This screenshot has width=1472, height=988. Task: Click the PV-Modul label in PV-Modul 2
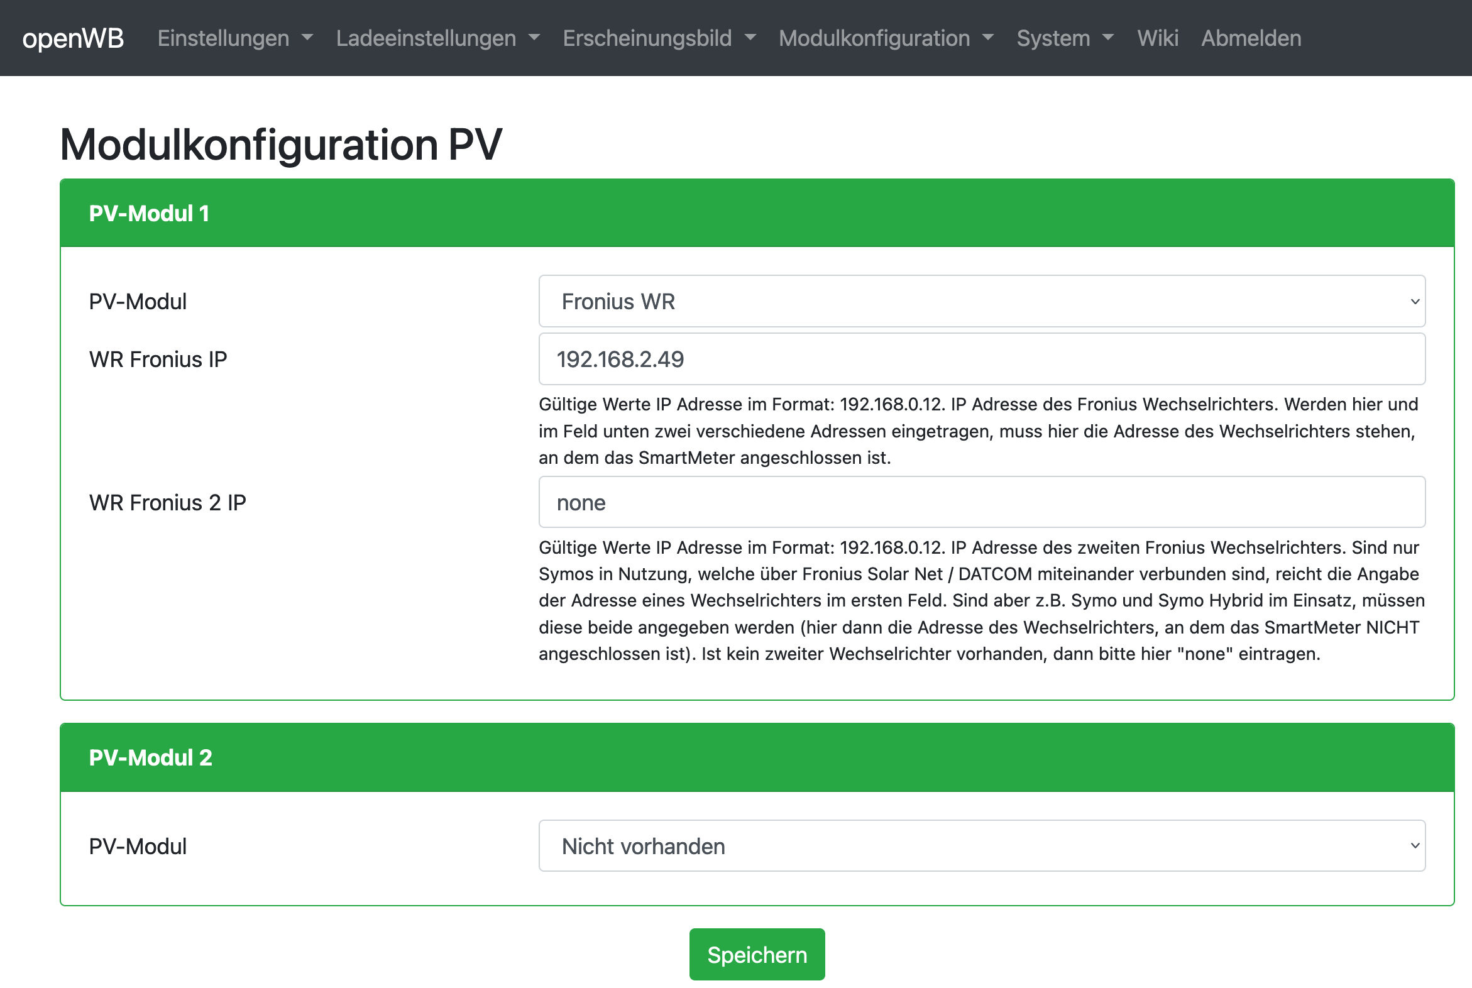point(138,846)
